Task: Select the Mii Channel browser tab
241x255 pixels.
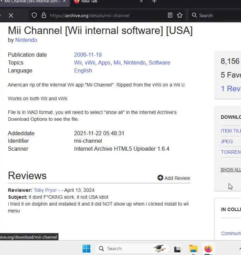Action: click(34, 2)
